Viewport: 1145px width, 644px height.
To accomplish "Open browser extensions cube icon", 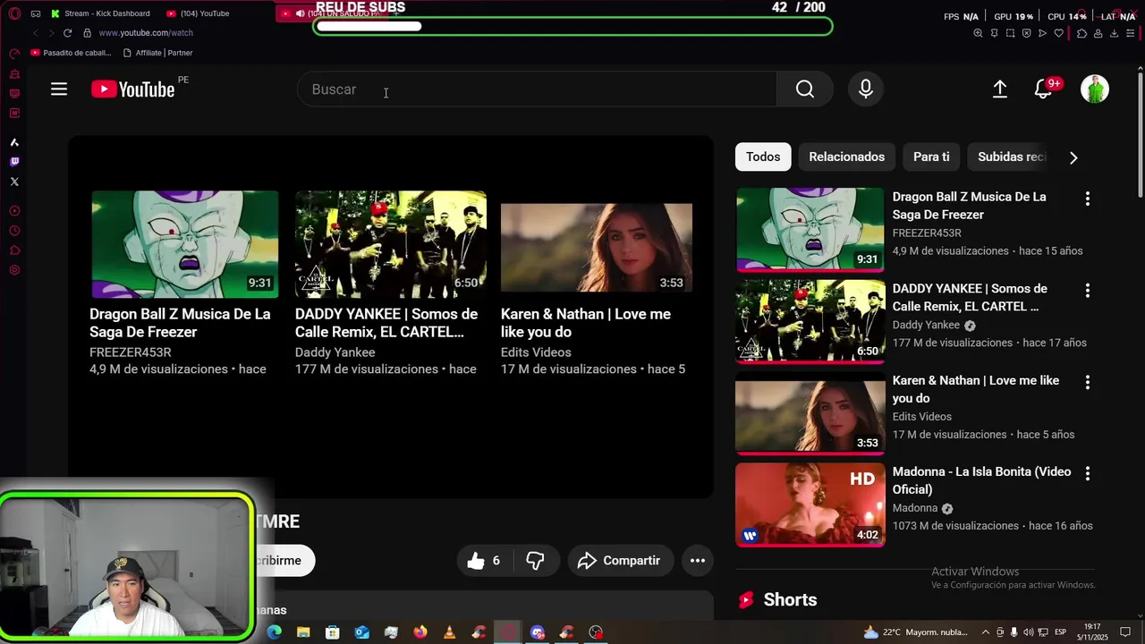I will 1081,33.
